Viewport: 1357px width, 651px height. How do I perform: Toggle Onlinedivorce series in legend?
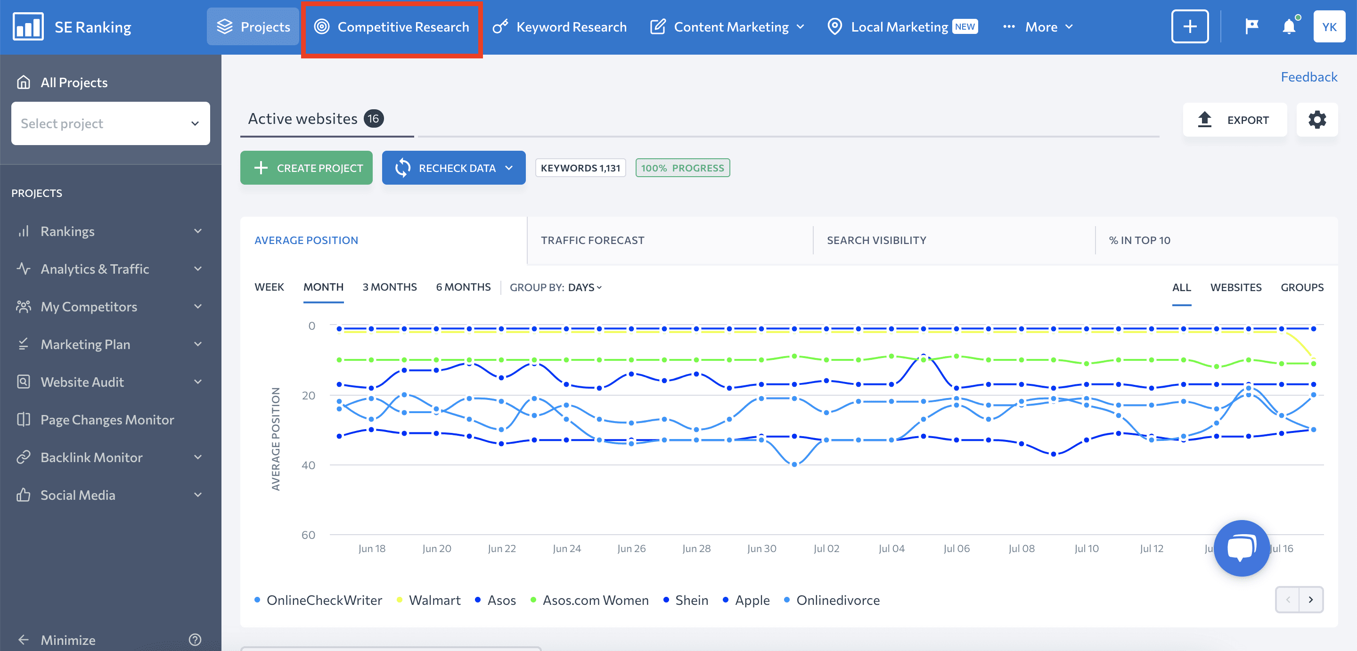tap(832, 600)
